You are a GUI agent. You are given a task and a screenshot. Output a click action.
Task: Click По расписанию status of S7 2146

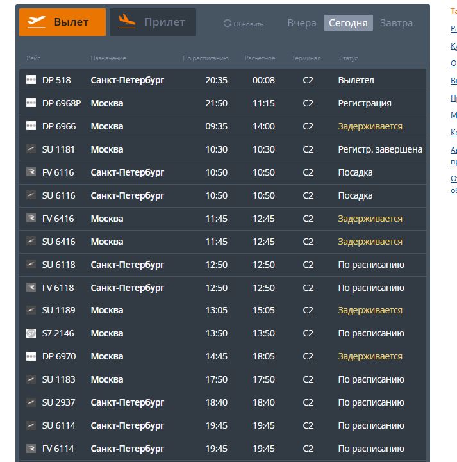(371, 333)
